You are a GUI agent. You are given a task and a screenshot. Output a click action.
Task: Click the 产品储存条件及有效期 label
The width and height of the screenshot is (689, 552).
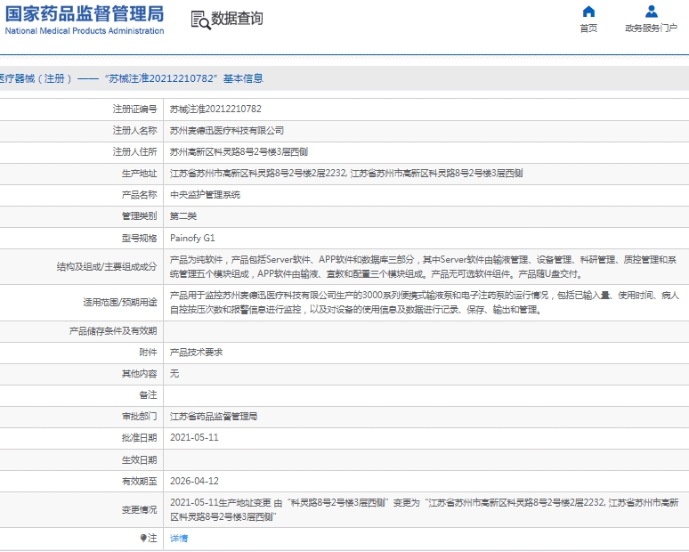(x=113, y=331)
